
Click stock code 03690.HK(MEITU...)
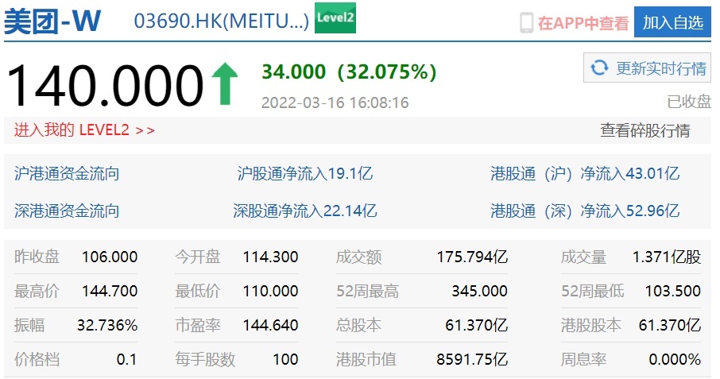(222, 21)
